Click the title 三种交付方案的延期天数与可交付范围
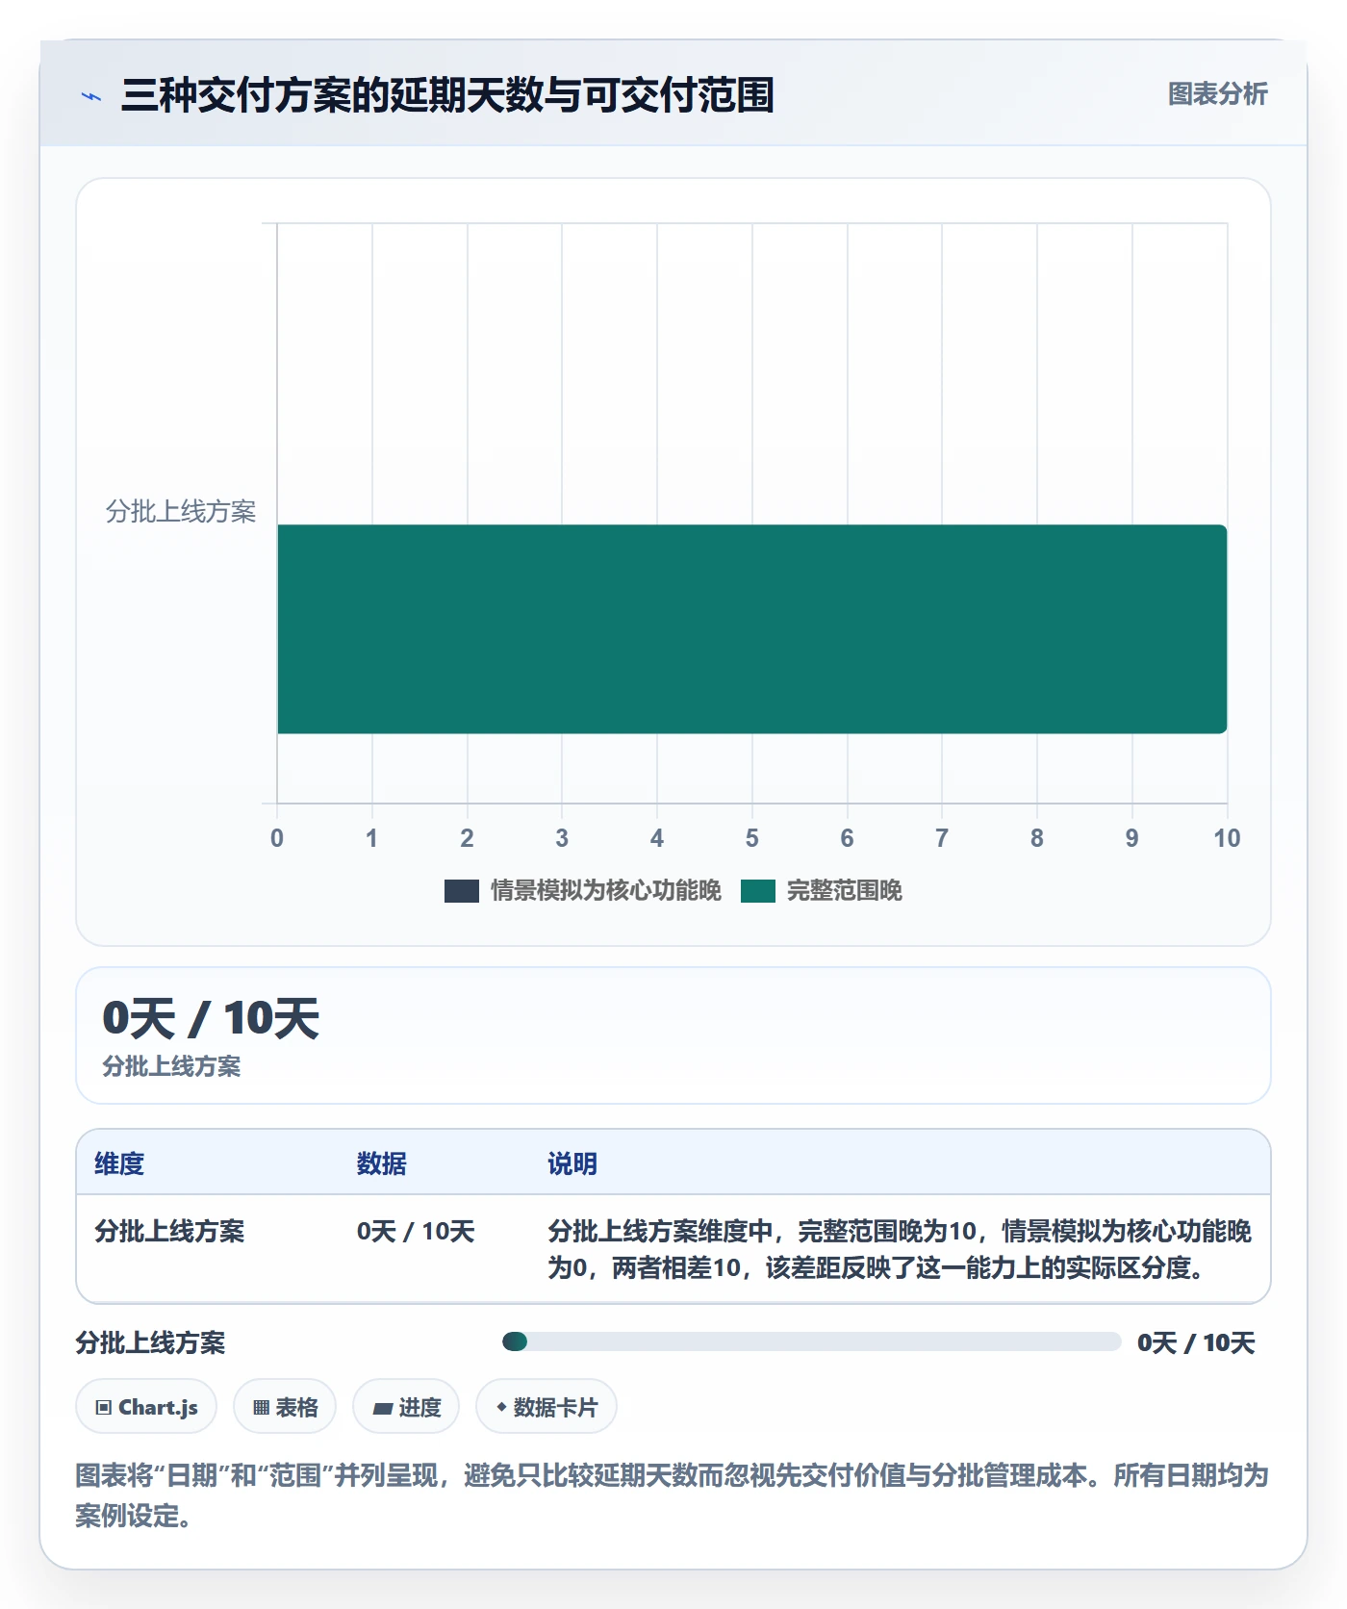Viewport: 1347px width, 1609px height. coord(447,95)
